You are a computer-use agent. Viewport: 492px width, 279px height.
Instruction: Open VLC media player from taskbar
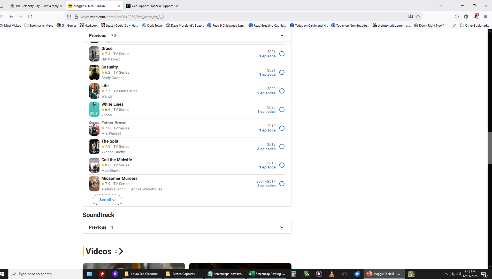[332, 274]
